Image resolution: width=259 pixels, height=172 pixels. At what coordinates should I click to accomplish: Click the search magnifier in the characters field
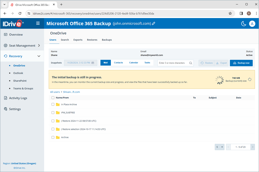pos(191,63)
